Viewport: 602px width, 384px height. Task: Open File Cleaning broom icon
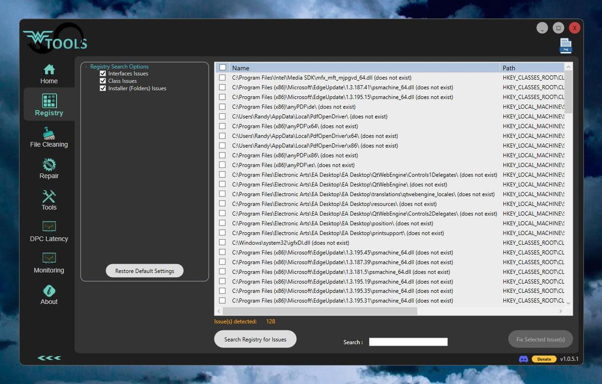click(x=49, y=133)
